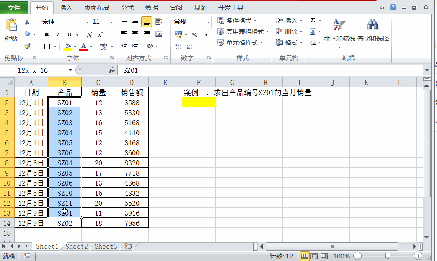Screen dimensions: 437x261
Task: Open the number format dropdown (常规)
Action: 208,22
